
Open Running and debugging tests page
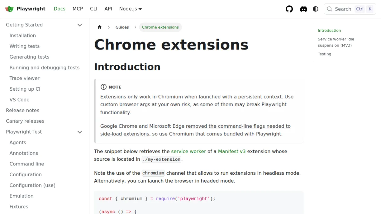44,68
